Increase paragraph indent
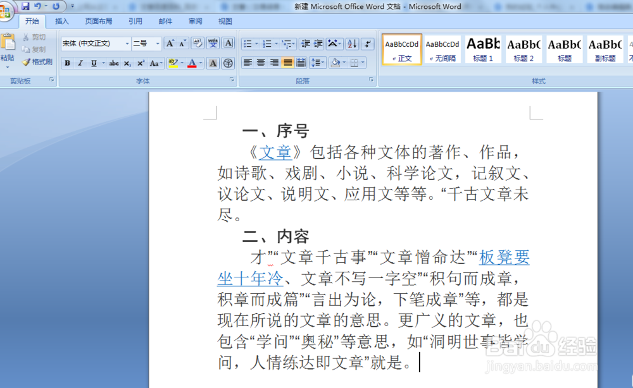The height and width of the screenshot is (388, 633). coord(318,44)
